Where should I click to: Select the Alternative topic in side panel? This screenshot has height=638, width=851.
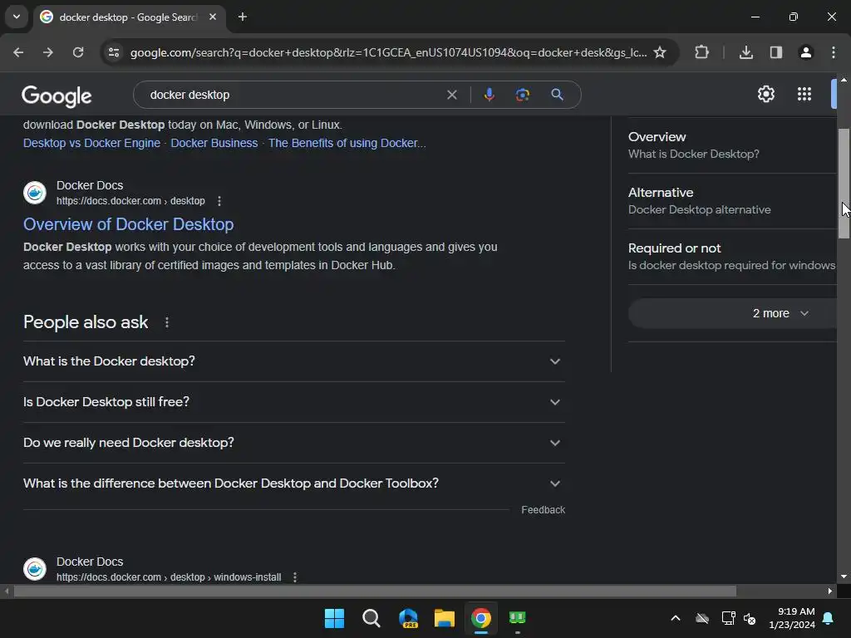pyautogui.click(x=732, y=201)
